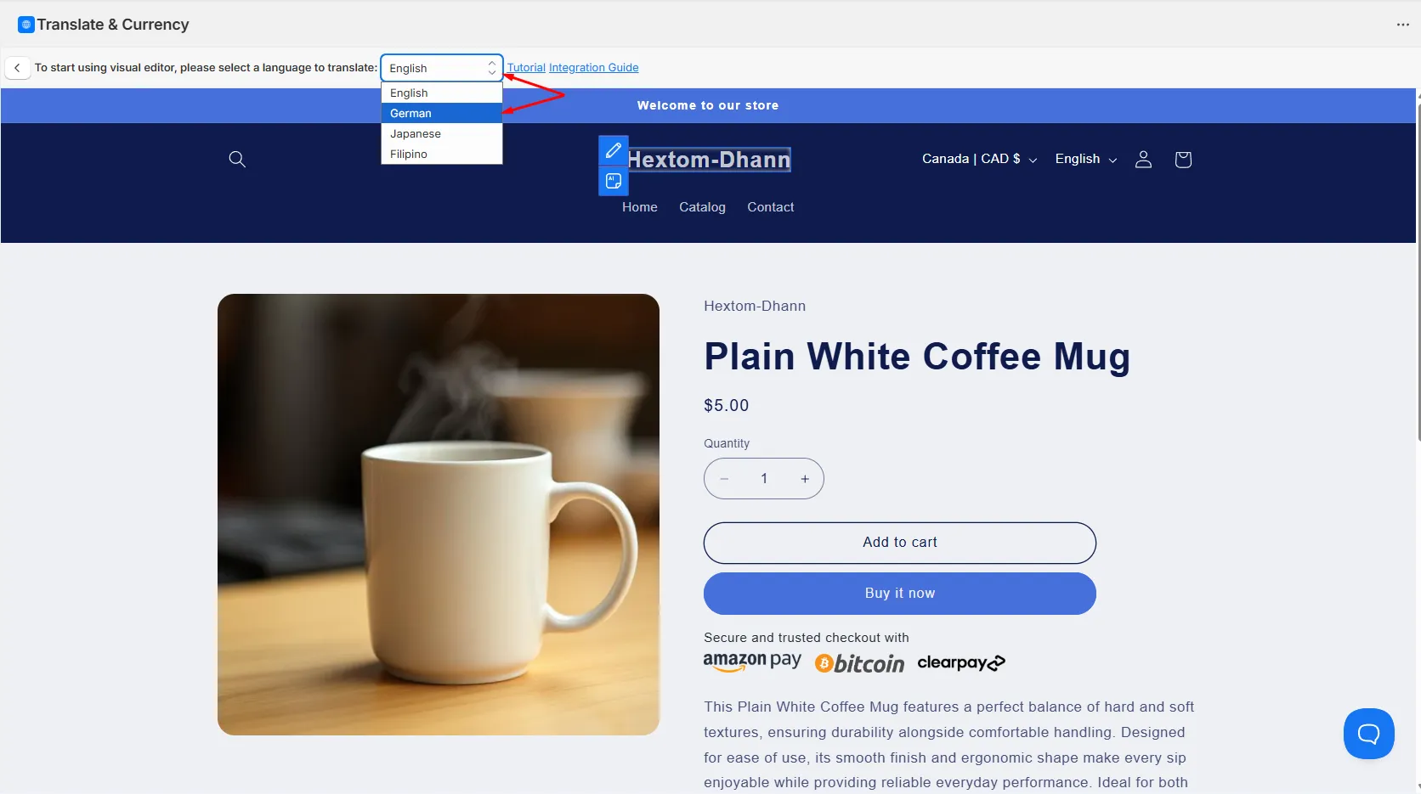The height and width of the screenshot is (794, 1421).
Task: Open the storefront search magnifier icon
Action: pos(237,159)
